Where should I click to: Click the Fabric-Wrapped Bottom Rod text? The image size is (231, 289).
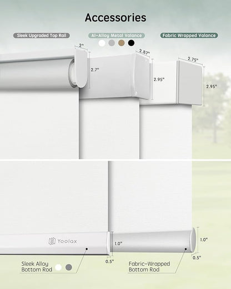[149, 267]
